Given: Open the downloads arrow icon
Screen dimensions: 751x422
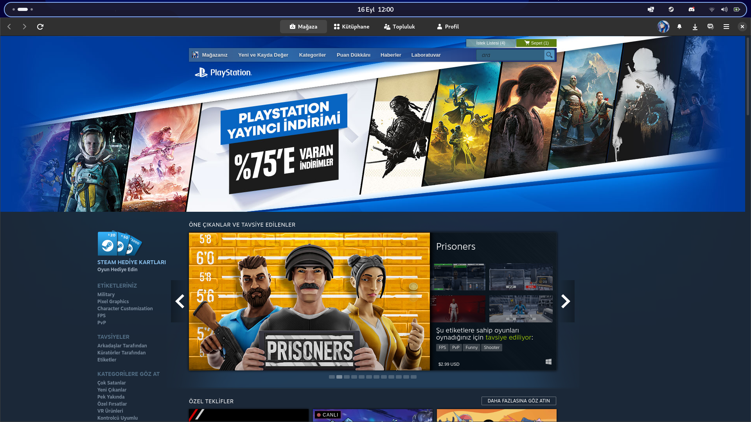Looking at the screenshot, I should (x=695, y=27).
